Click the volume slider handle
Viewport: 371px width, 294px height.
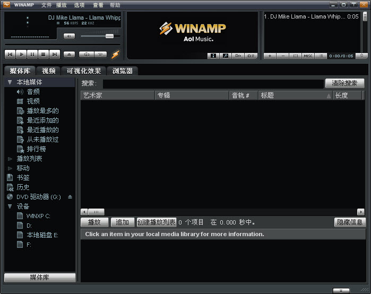click(x=109, y=36)
